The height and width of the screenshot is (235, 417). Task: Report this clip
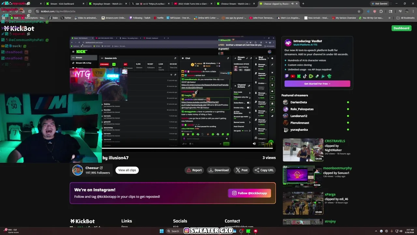[194, 170]
